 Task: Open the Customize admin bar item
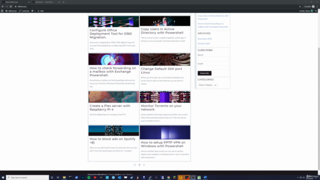coord(24,11)
